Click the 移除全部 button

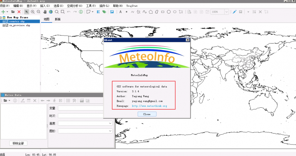pos(18,143)
